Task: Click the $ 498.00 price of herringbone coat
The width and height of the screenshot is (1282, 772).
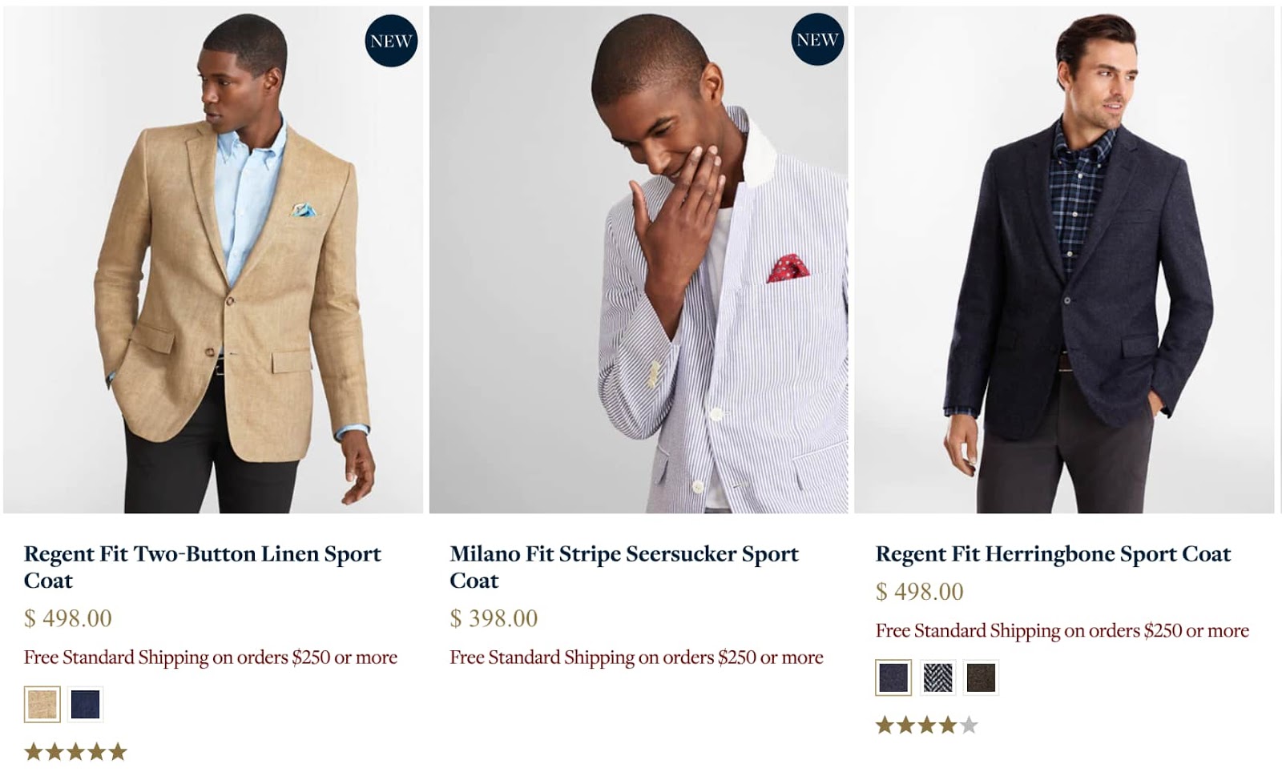Action: click(920, 592)
